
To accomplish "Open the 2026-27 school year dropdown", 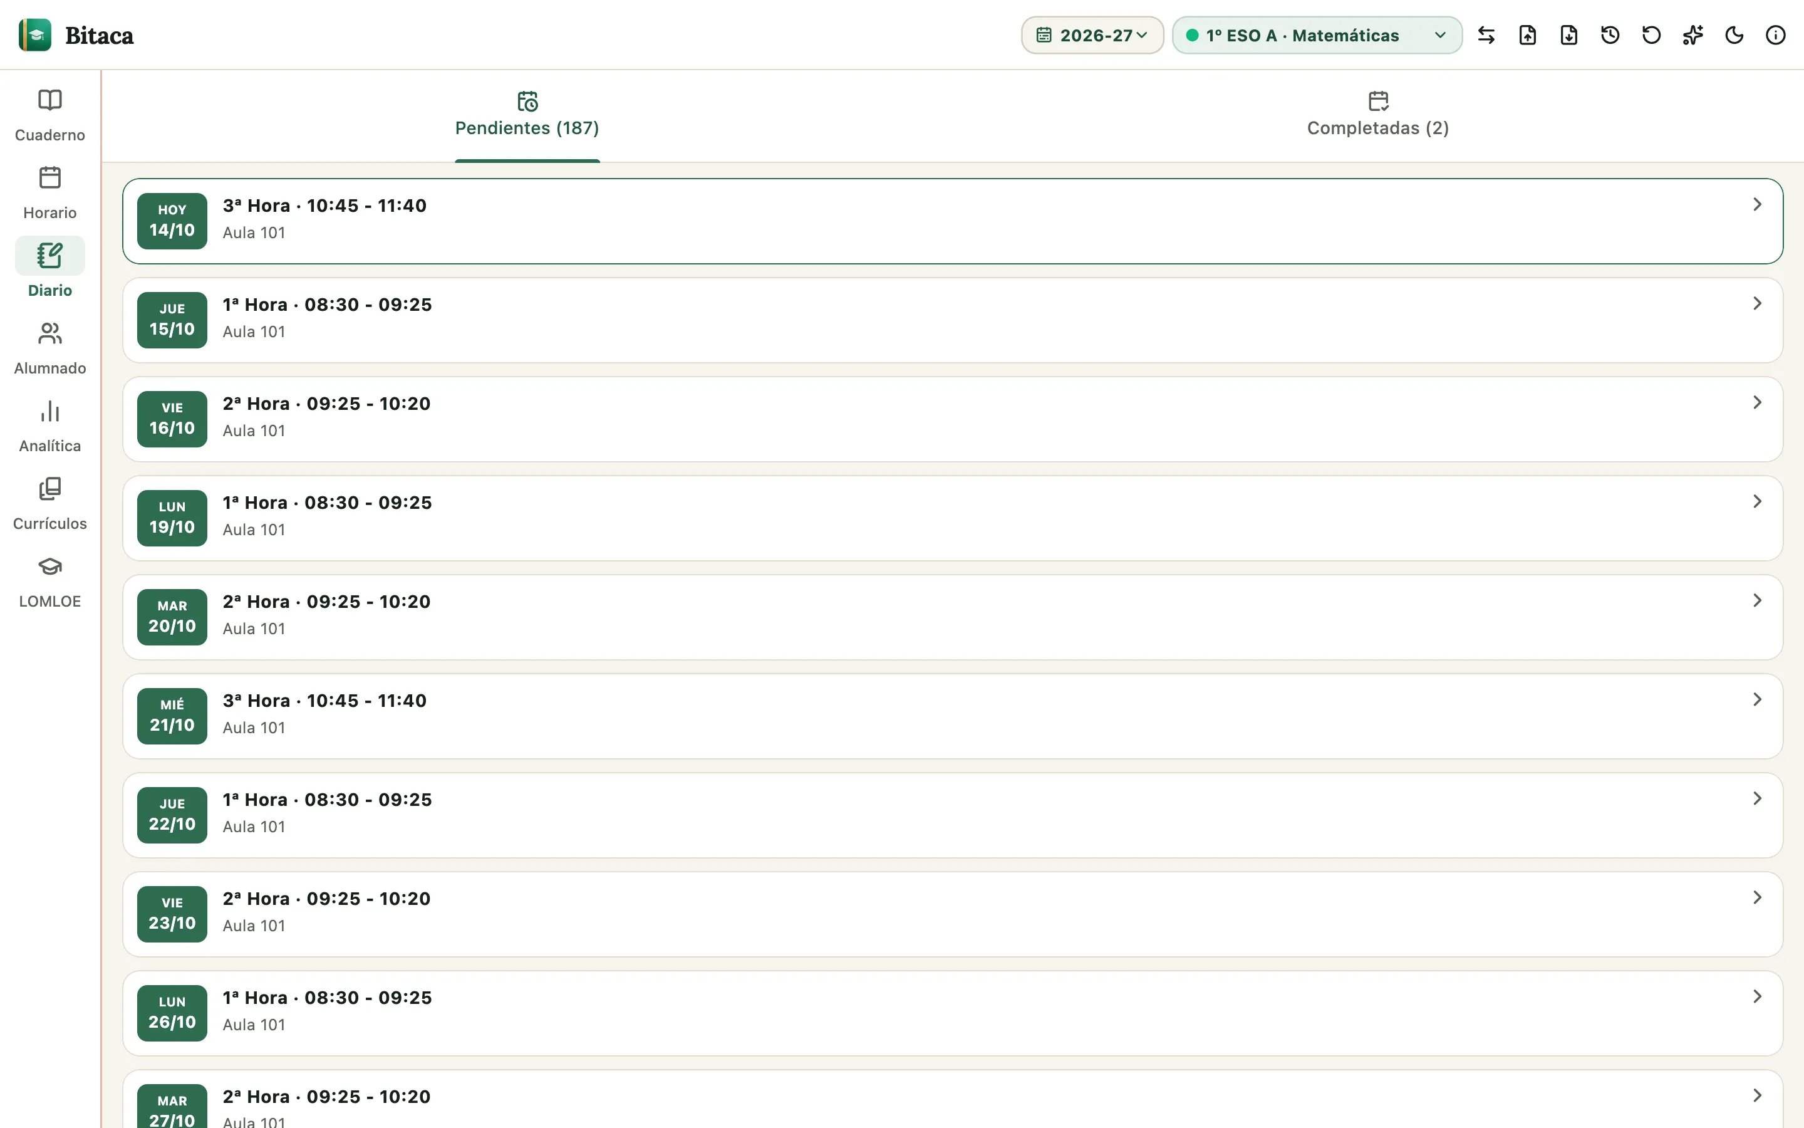I will [1092, 35].
